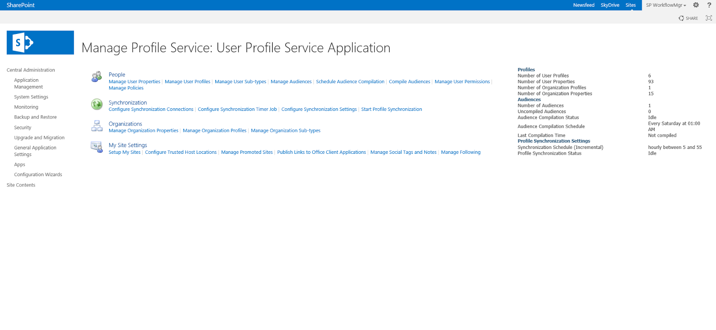Image resolution: width=716 pixels, height=330 pixels.
Task: Open Configuration Wizards in sidebar
Action: coord(38,175)
